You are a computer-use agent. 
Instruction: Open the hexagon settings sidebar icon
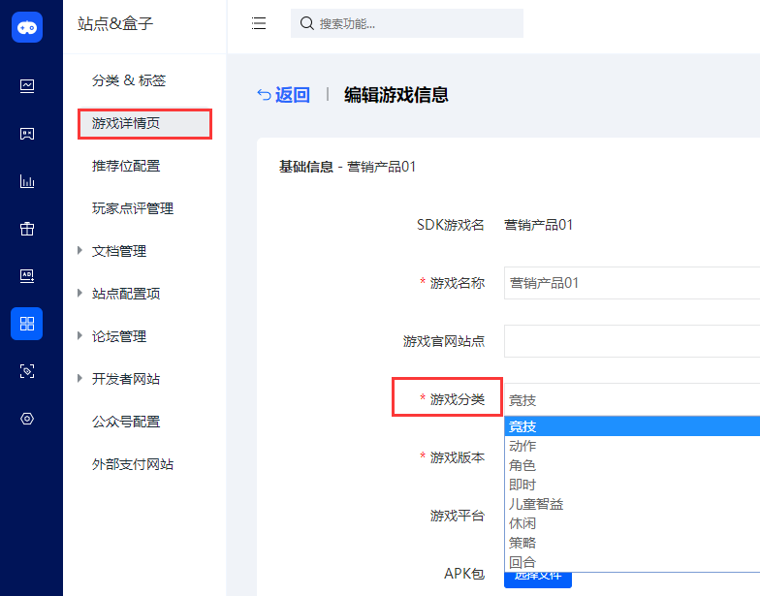pos(27,419)
